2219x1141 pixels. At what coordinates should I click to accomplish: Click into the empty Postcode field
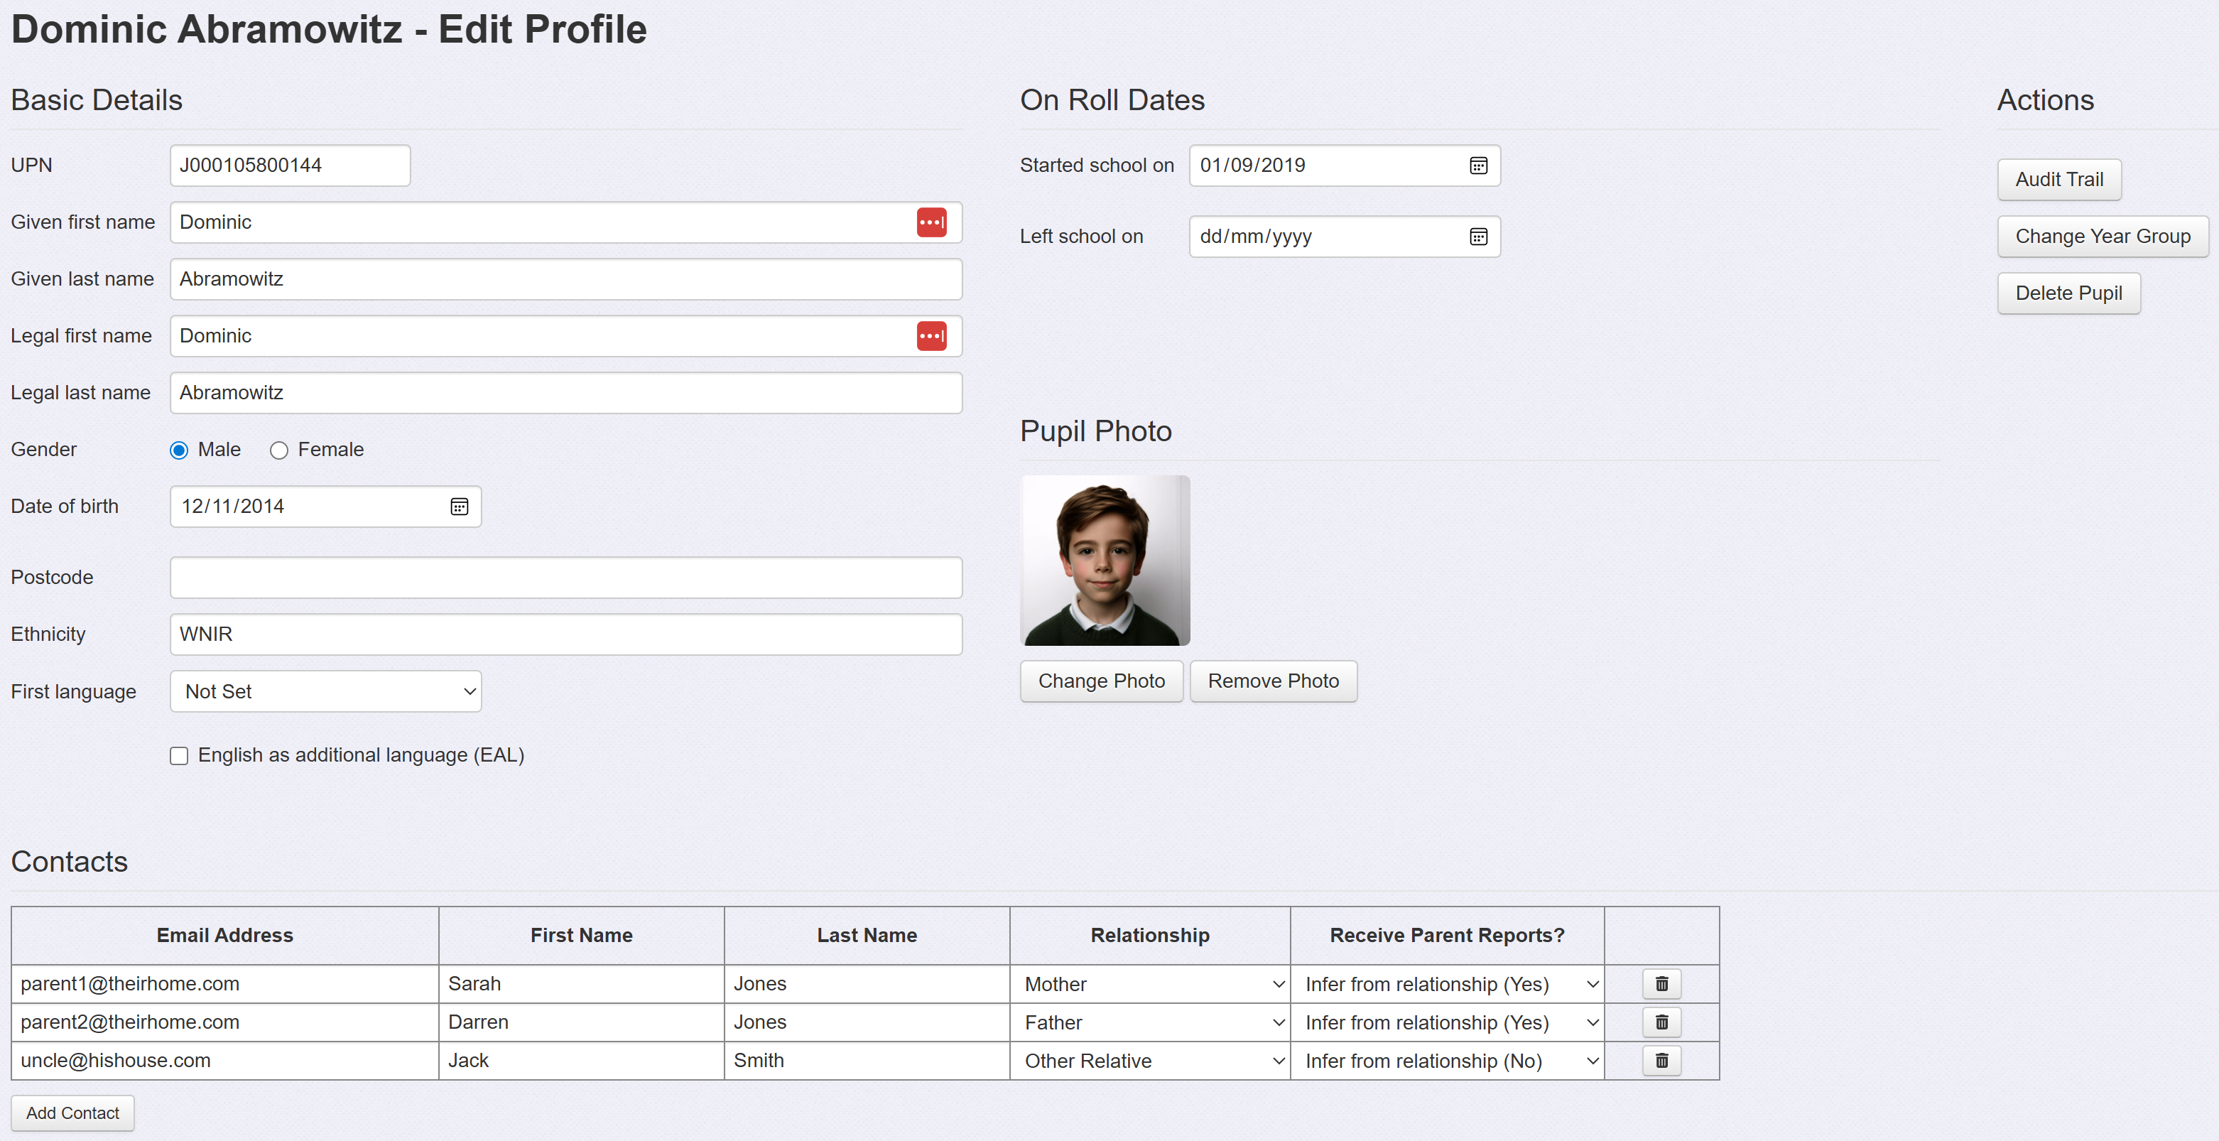566,578
